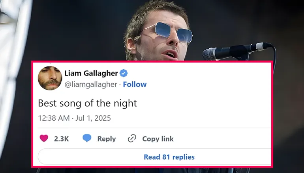The width and height of the screenshot is (304, 173).
Task: Click the "Best song of the night" text
Action: pos(87,103)
